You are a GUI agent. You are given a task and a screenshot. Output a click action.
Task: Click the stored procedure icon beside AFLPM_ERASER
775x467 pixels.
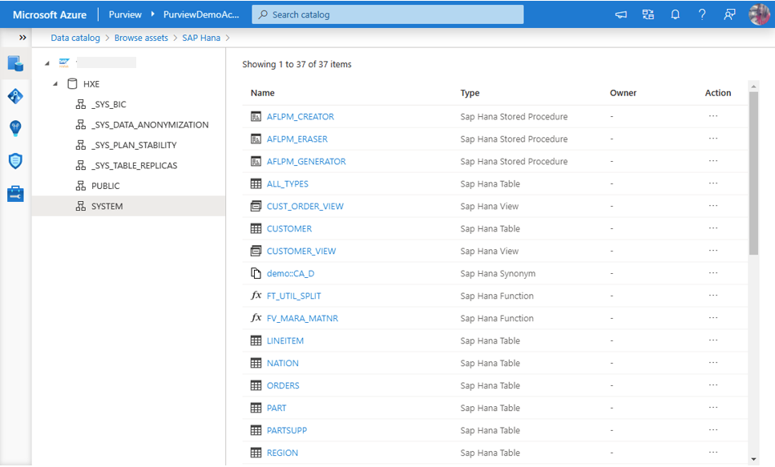[x=256, y=139]
